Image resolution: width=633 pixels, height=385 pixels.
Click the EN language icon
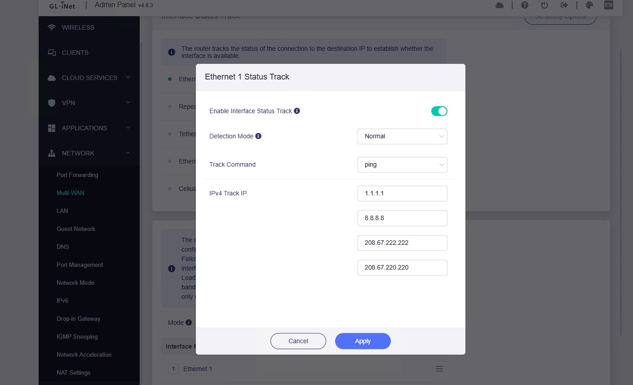[x=609, y=5]
